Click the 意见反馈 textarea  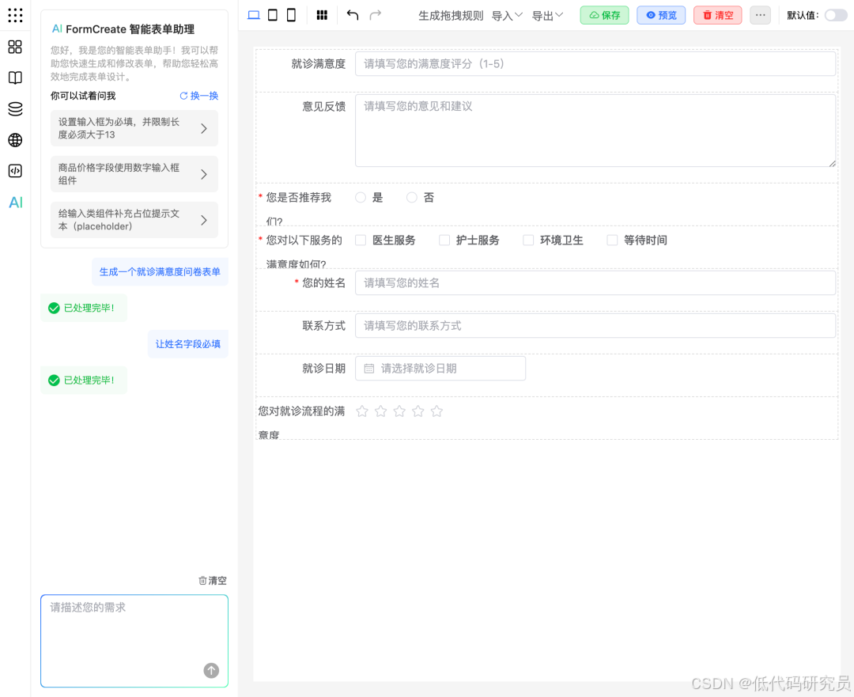click(x=595, y=131)
